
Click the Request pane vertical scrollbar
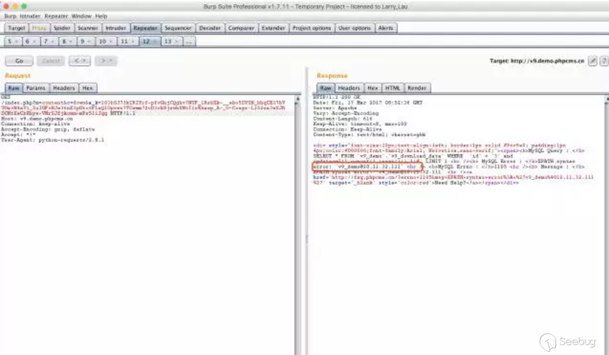(x=298, y=224)
